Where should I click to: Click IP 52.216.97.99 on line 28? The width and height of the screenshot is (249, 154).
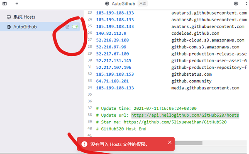pyautogui.click(x=111, y=47)
